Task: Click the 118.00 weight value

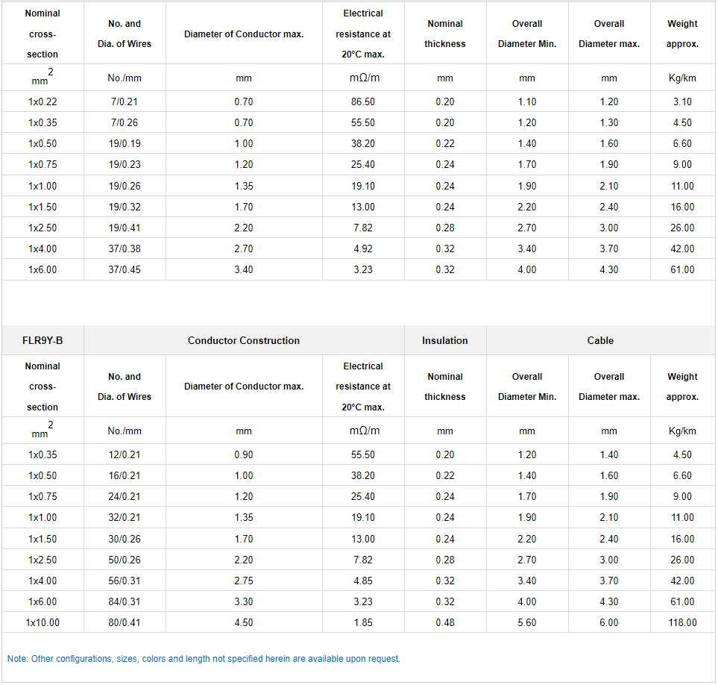Action: (x=682, y=622)
